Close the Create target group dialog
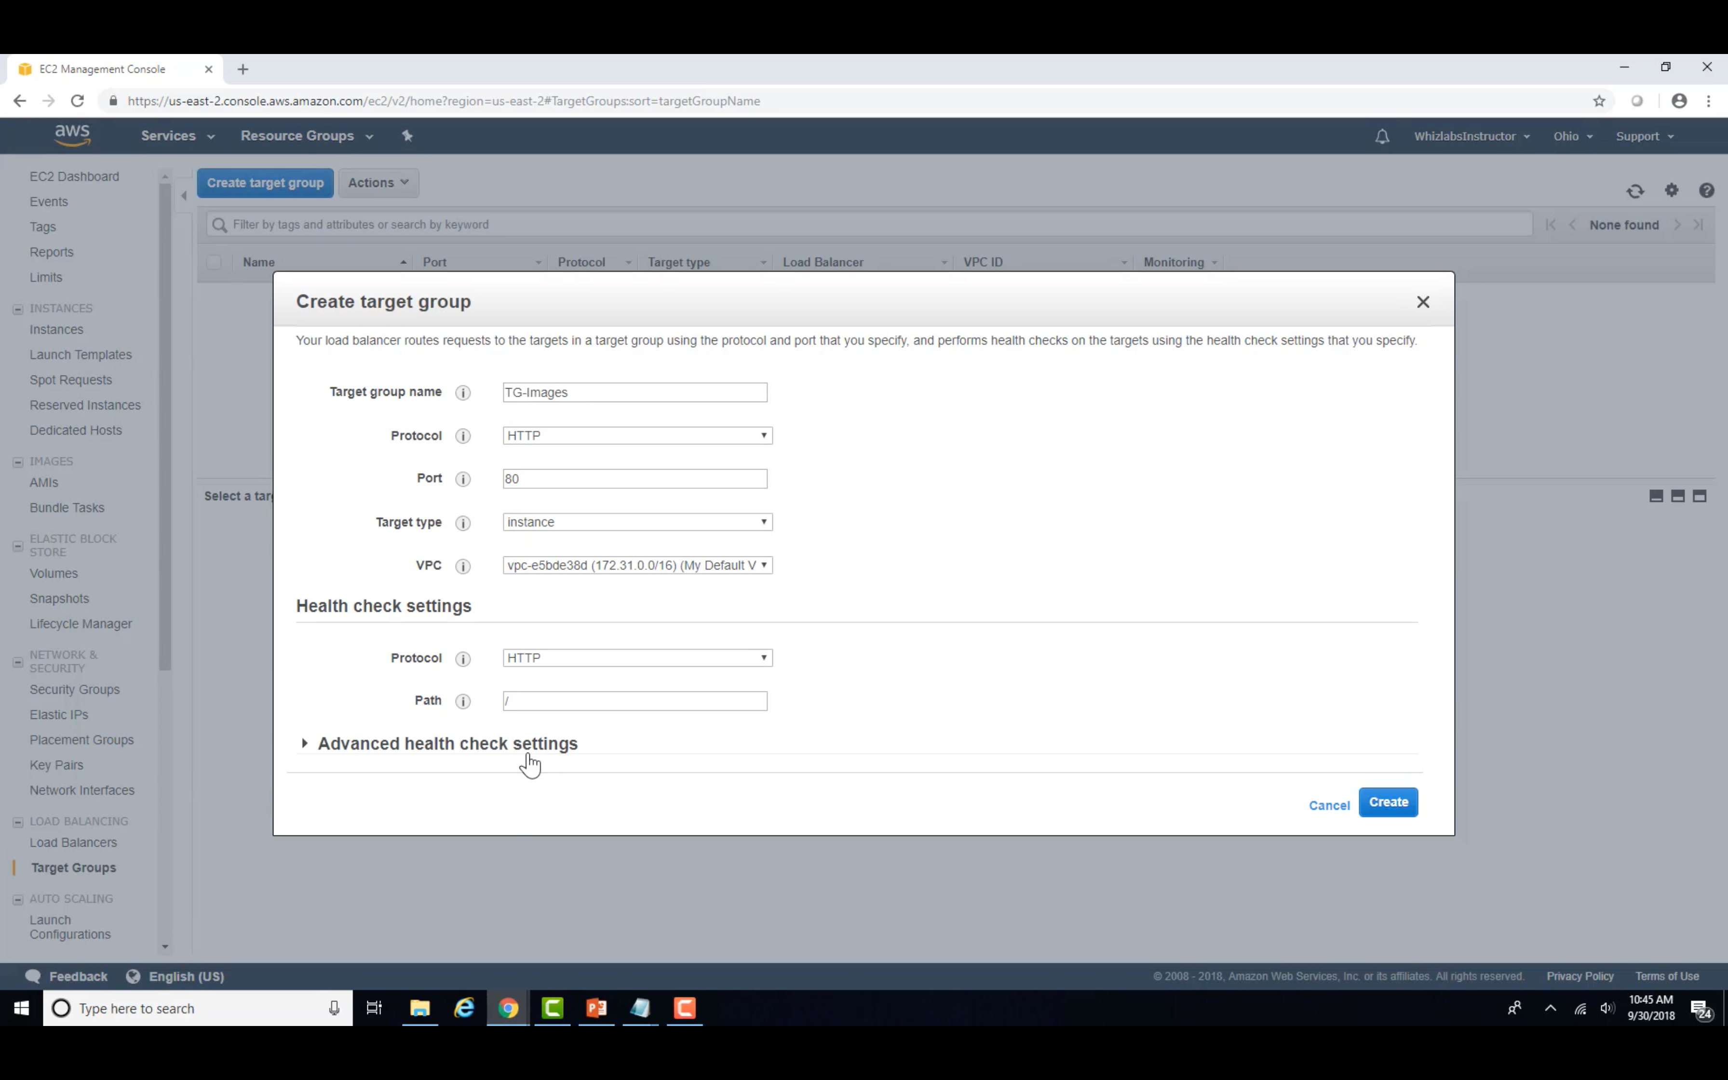Image resolution: width=1728 pixels, height=1080 pixels. [x=1422, y=302]
